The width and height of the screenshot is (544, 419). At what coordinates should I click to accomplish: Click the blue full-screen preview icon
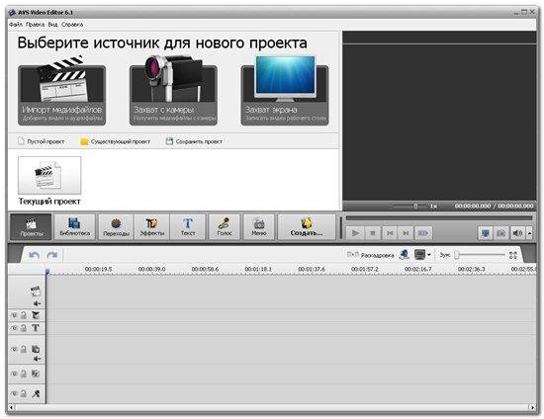(x=485, y=233)
